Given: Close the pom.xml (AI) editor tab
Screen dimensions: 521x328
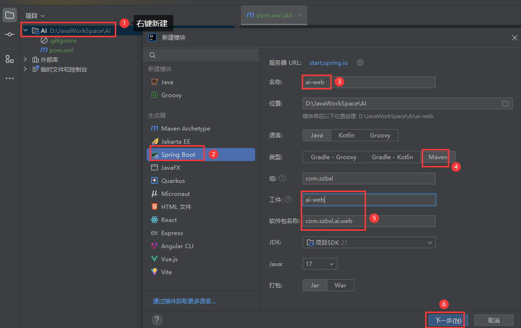Looking at the screenshot, I should tap(300, 15).
